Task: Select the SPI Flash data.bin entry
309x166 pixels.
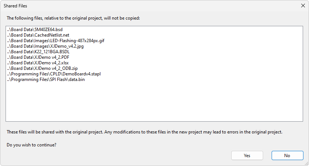Action: pyautogui.click(x=46, y=79)
